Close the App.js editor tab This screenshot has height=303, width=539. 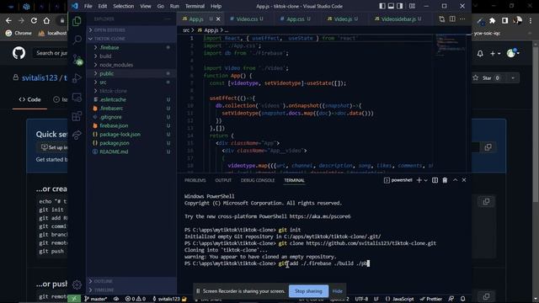coord(218,19)
